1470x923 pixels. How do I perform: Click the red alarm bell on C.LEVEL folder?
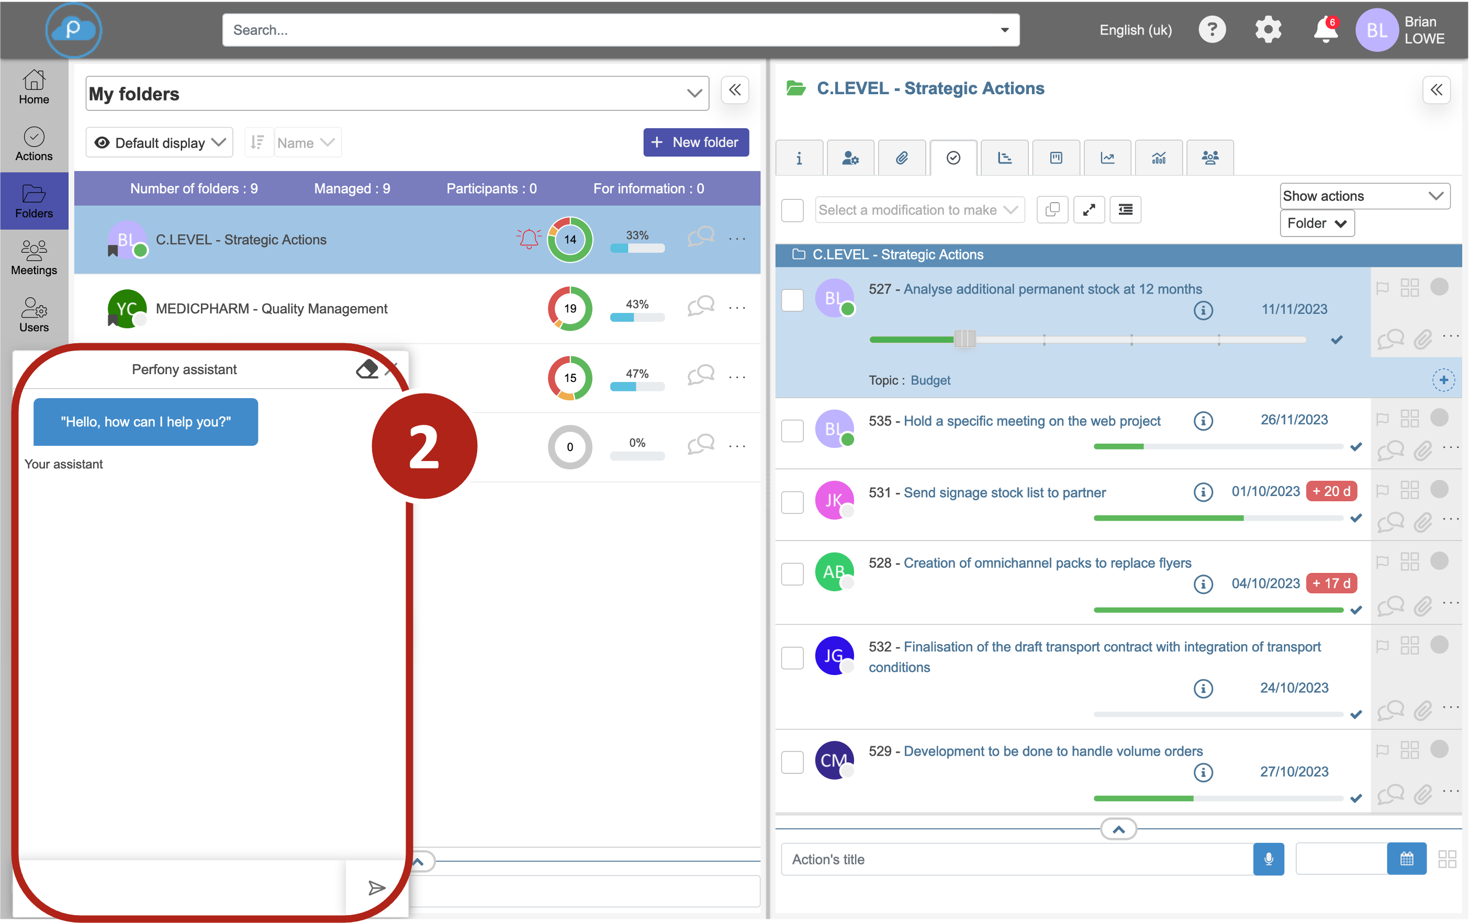529,239
